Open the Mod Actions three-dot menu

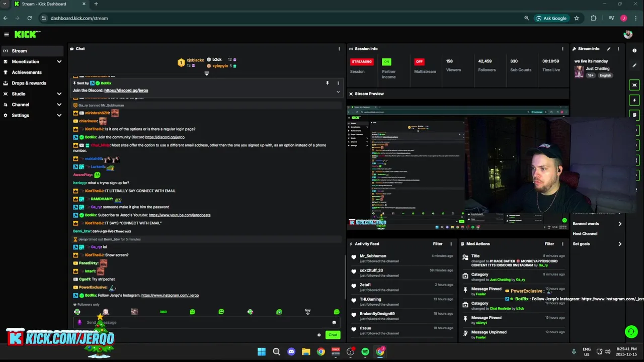tap(562, 244)
